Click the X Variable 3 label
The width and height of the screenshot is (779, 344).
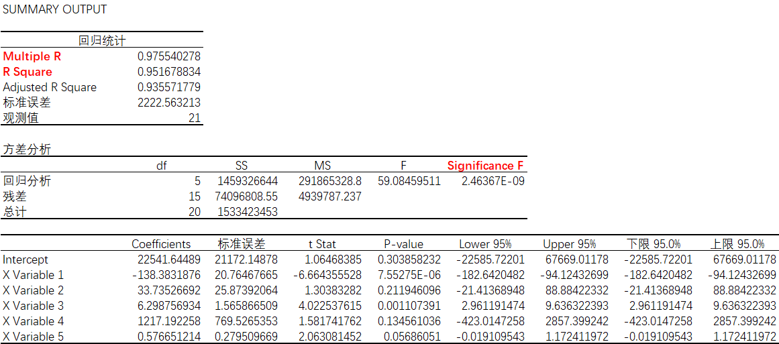click(34, 305)
